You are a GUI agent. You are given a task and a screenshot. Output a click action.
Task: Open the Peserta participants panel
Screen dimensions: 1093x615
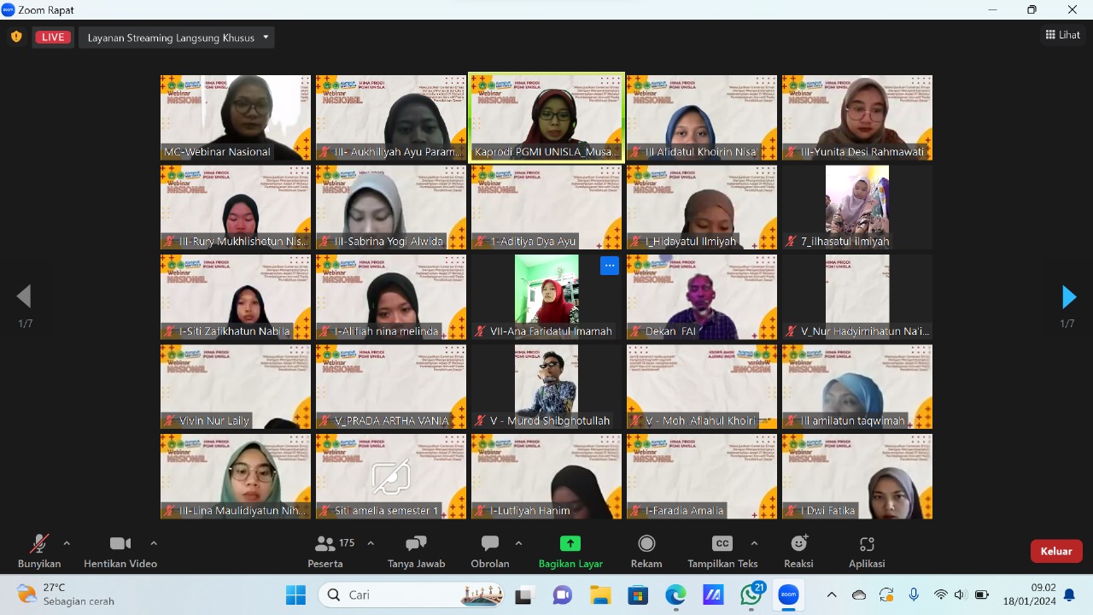[325, 551]
